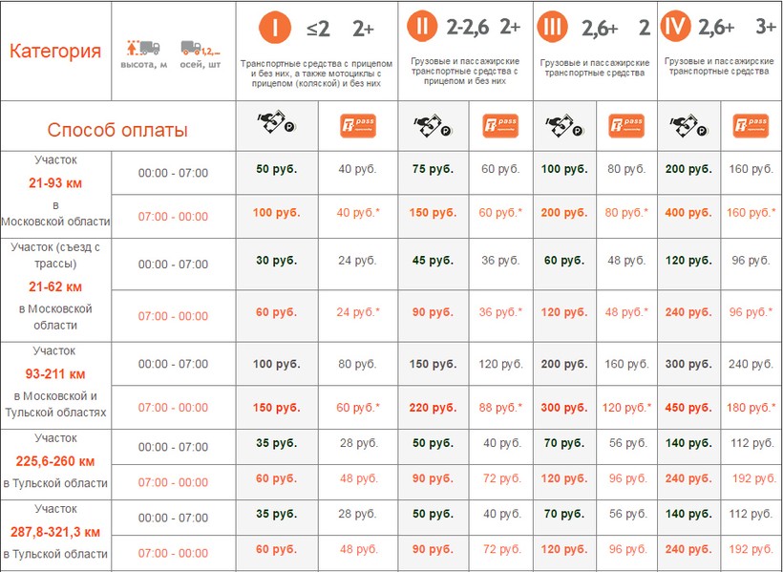Select cash payment icon under Category I
The image size is (783, 572).
click(x=276, y=125)
